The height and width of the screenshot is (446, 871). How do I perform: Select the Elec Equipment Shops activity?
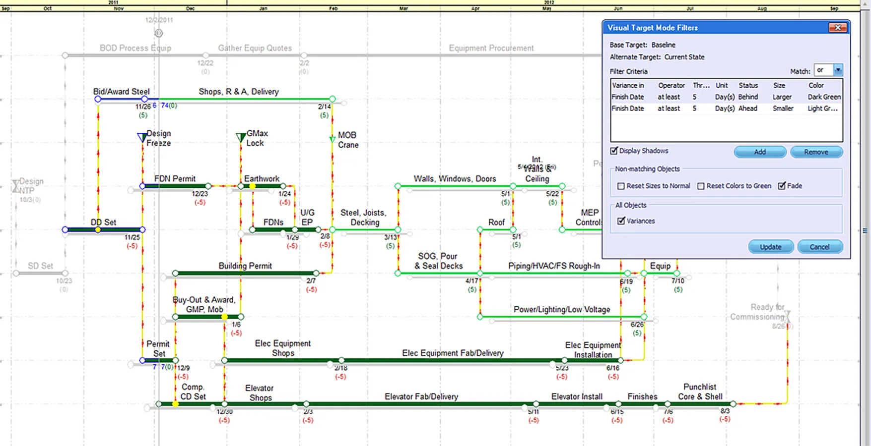pos(283,348)
